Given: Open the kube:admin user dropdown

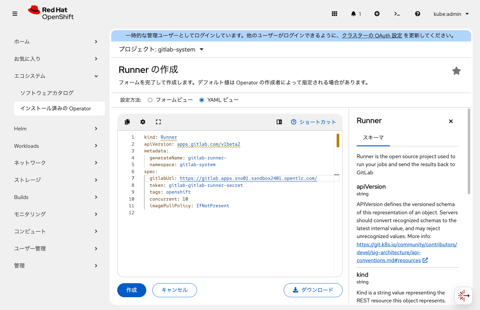Looking at the screenshot, I should (x=451, y=14).
